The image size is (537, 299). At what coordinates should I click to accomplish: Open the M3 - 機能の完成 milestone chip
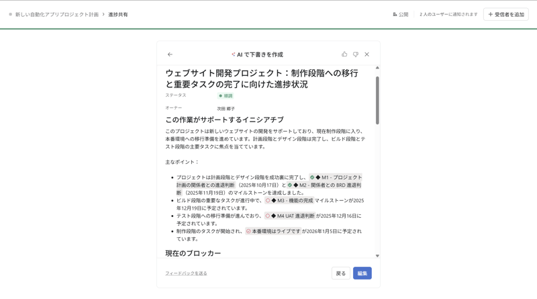pyautogui.click(x=289, y=201)
